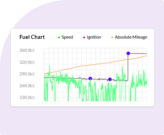
Task: Toggle the Ignition legend item
Action: point(92,37)
